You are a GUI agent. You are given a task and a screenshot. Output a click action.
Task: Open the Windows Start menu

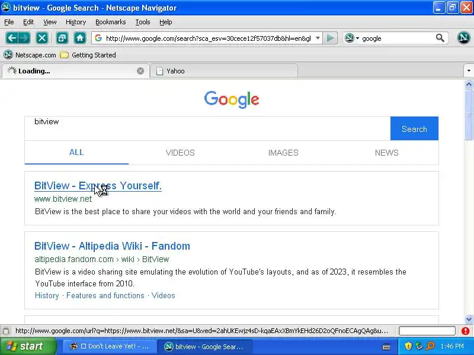pos(28,346)
